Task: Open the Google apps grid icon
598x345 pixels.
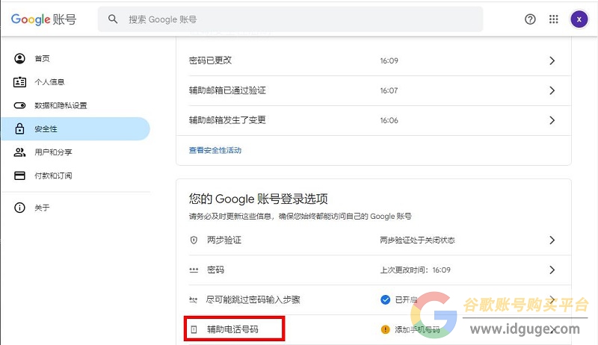Action: (553, 19)
